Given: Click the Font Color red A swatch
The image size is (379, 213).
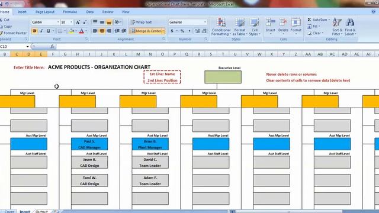Looking at the screenshot, I should pyautogui.click(x=82, y=31).
